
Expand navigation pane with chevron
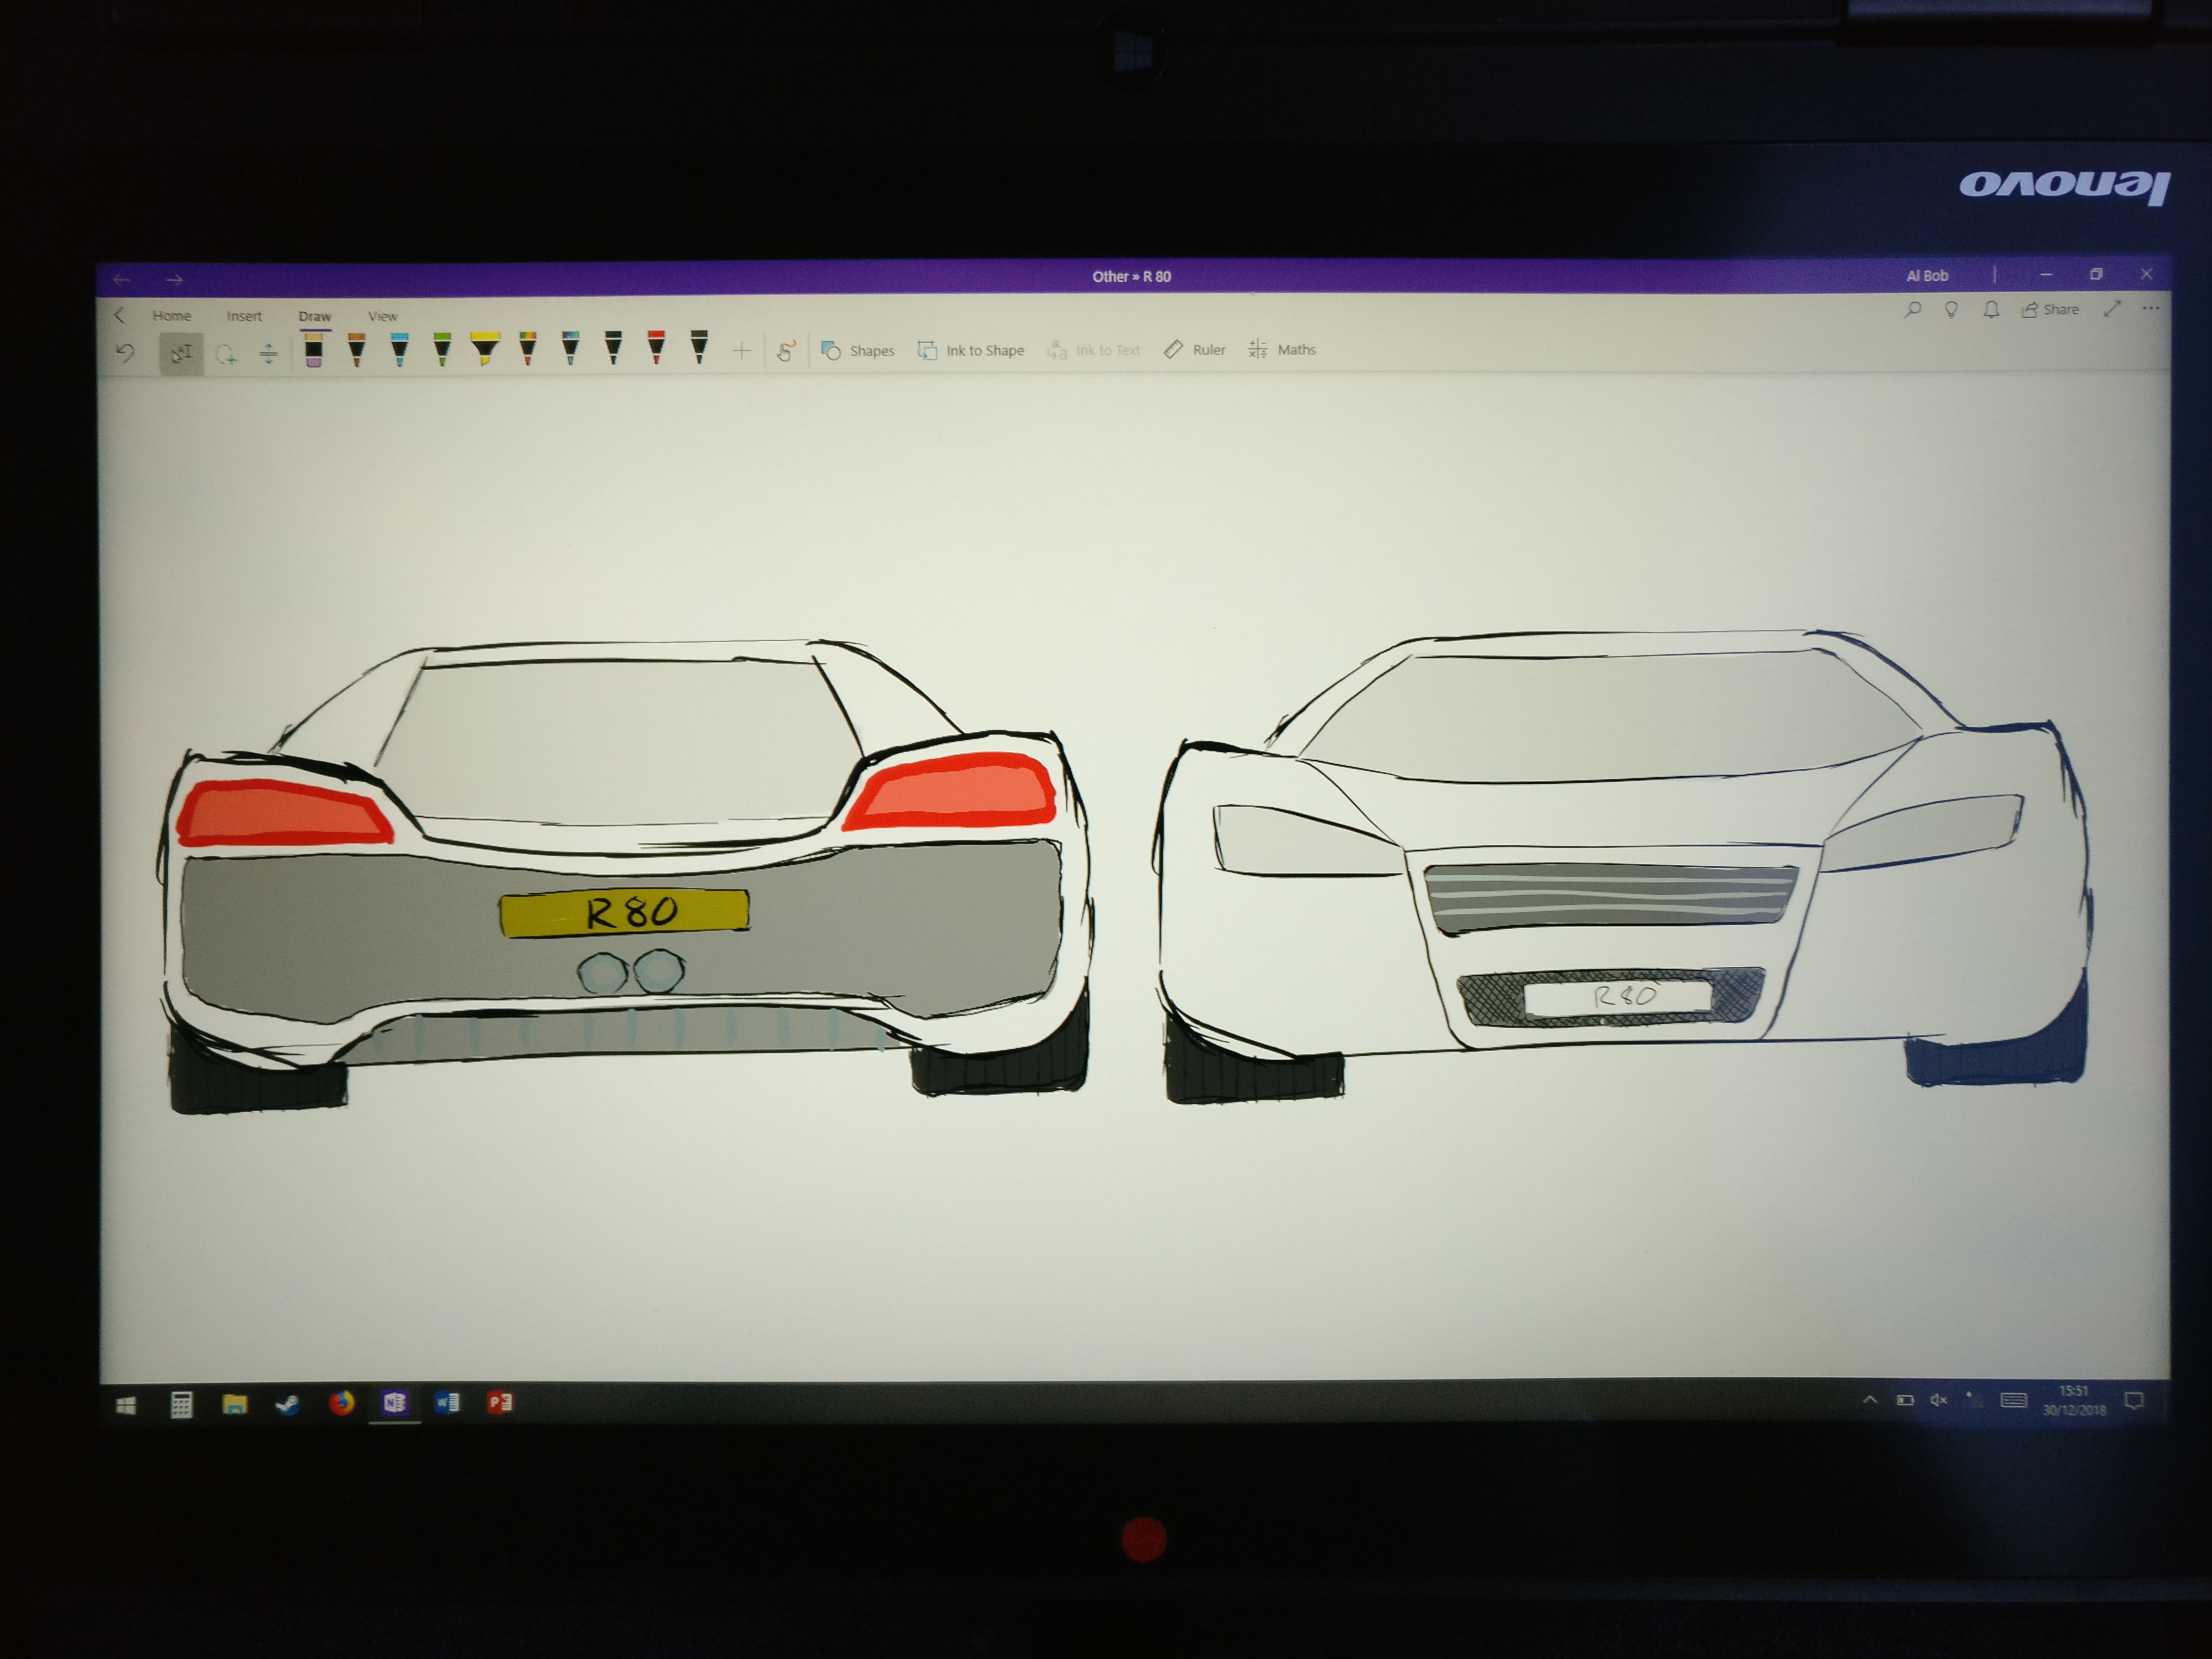[119, 315]
